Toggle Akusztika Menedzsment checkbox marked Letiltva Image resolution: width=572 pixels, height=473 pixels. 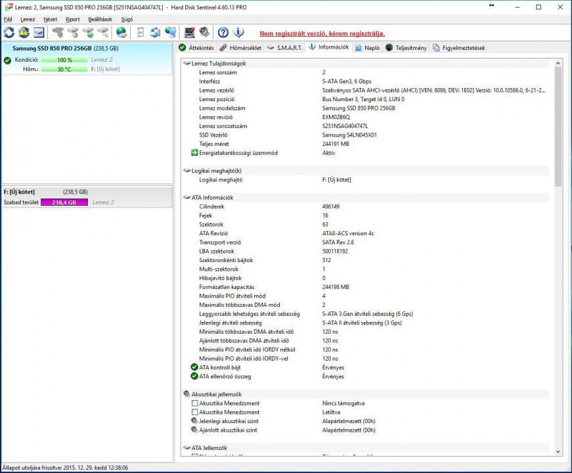[x=195, y=412]
